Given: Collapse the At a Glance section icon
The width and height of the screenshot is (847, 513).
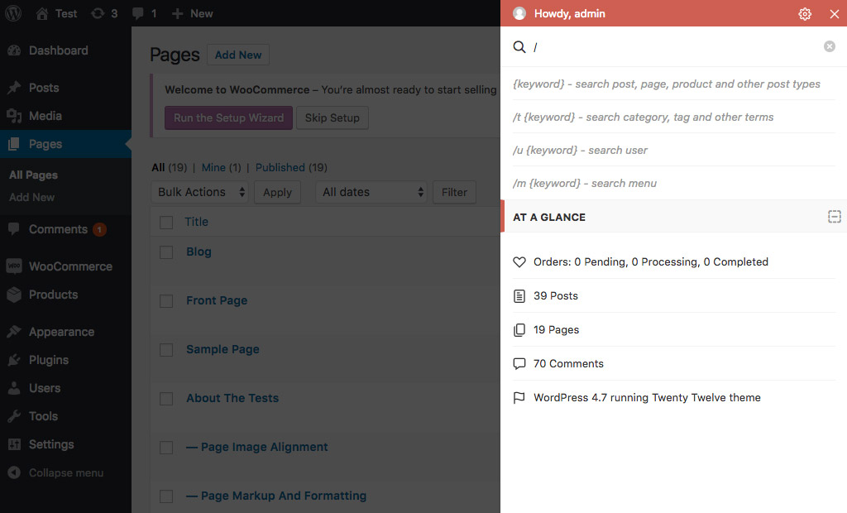Looking at the screenshot, I should click(x=834, y=217).
